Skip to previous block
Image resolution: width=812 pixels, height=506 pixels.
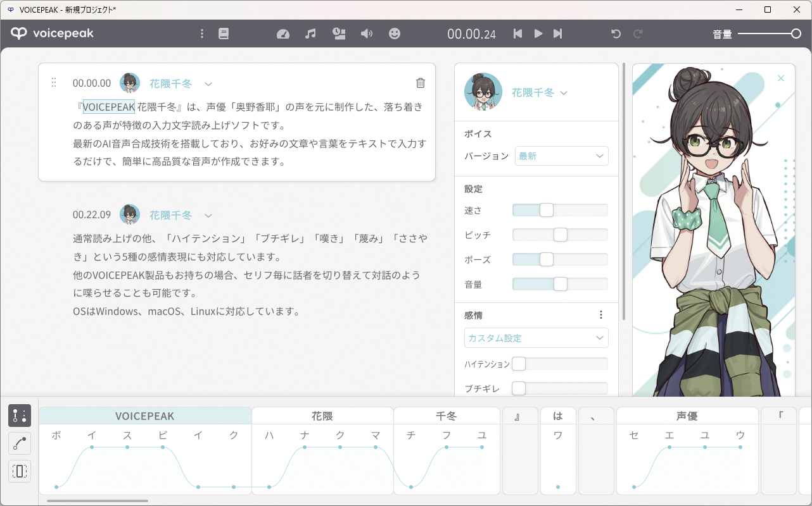(x=518, y=34)
